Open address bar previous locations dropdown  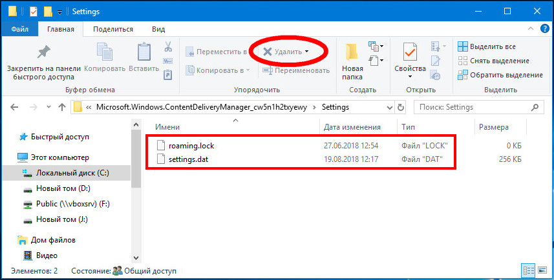click(x=390, y=107)
